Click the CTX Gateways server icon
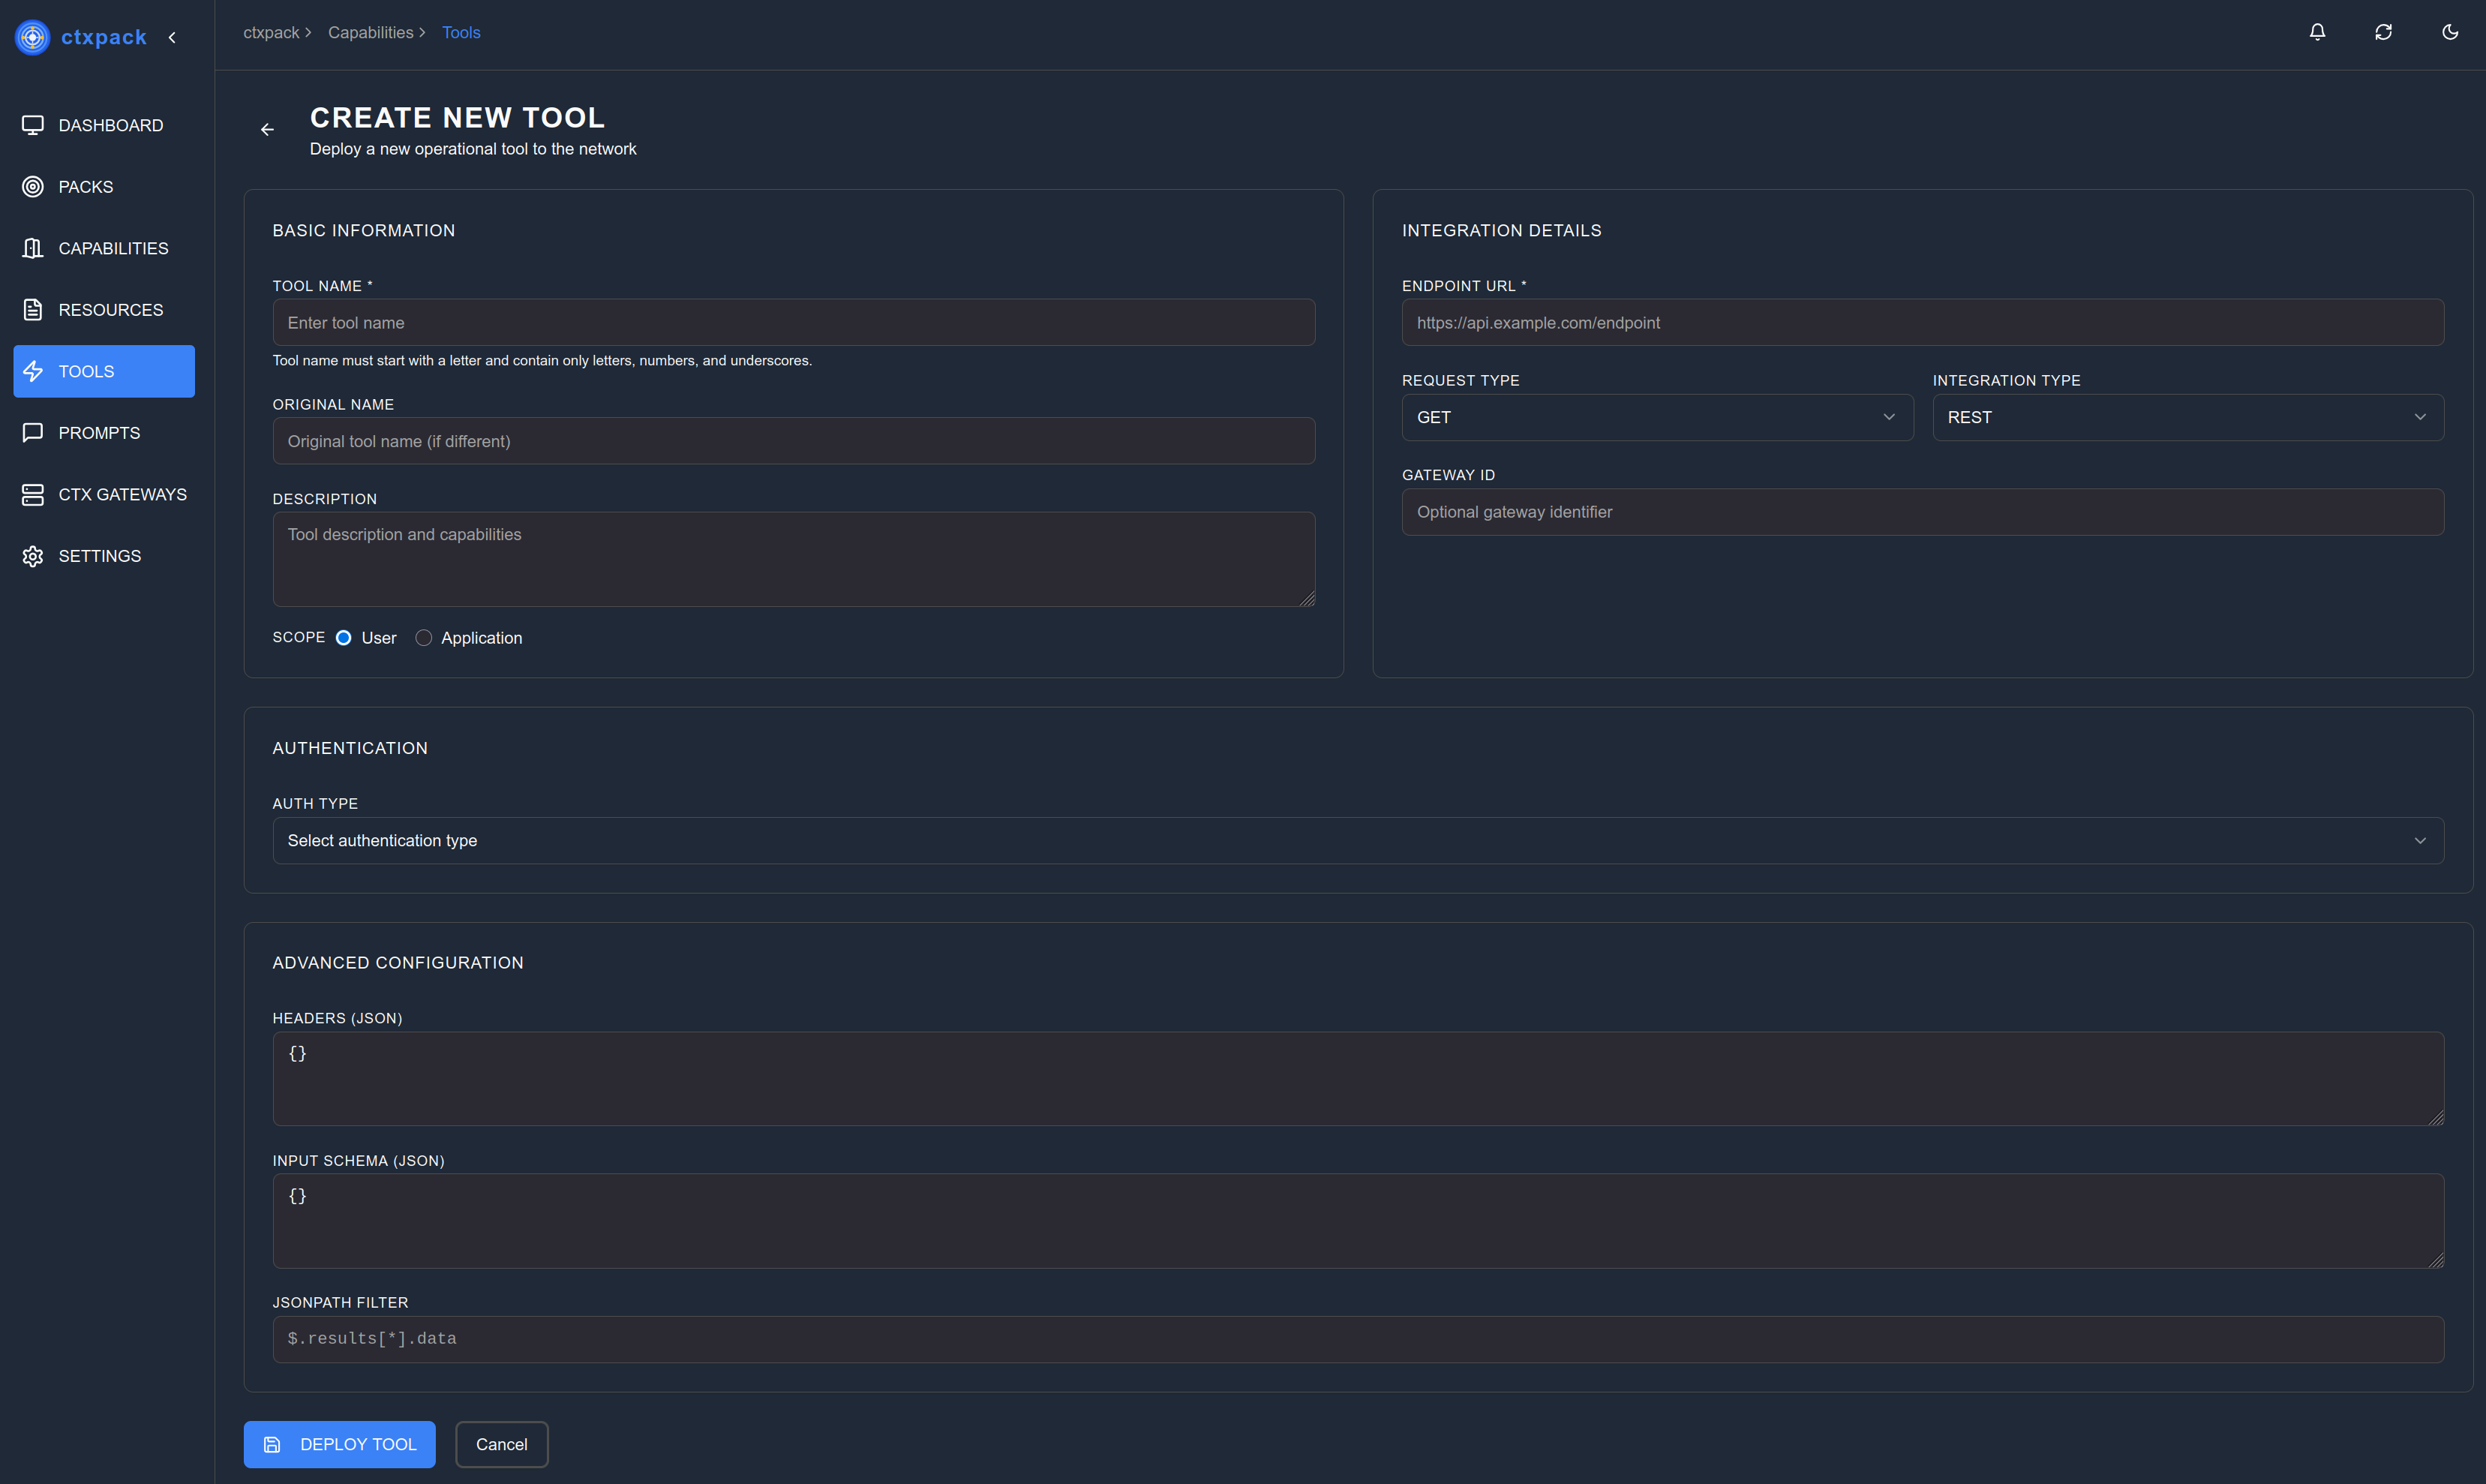The width and height of the screenshot is (2486, 1484). coord(33,495)
